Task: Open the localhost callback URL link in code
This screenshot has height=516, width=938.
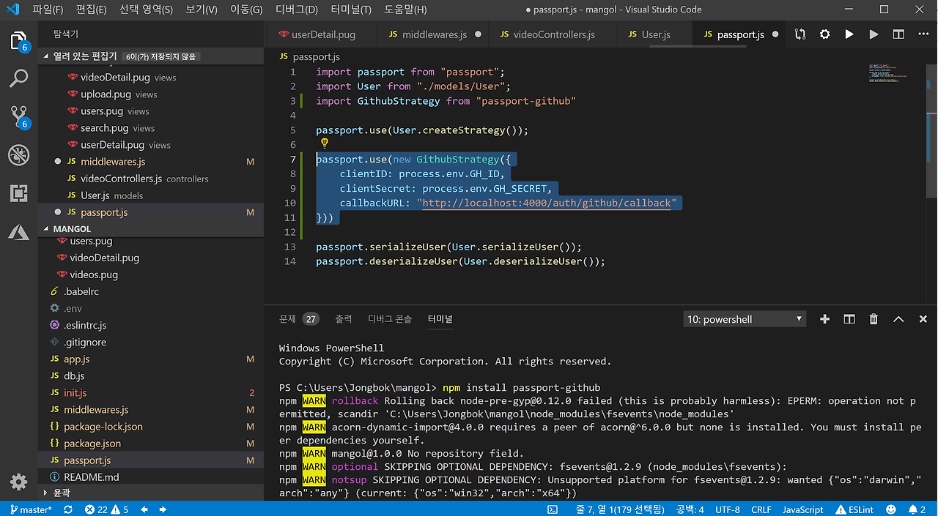Action: click(547, 203)
